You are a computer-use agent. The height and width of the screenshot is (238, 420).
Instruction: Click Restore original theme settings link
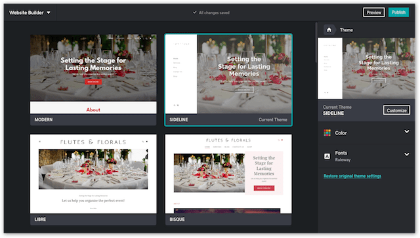click(352, 176)
